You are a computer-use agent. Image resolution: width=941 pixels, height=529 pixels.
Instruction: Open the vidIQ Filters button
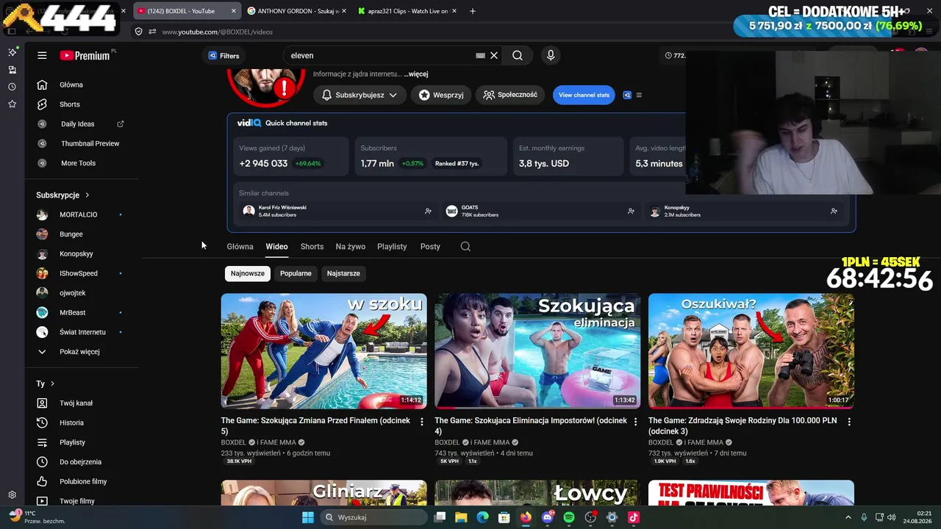(x=224, y=55)
